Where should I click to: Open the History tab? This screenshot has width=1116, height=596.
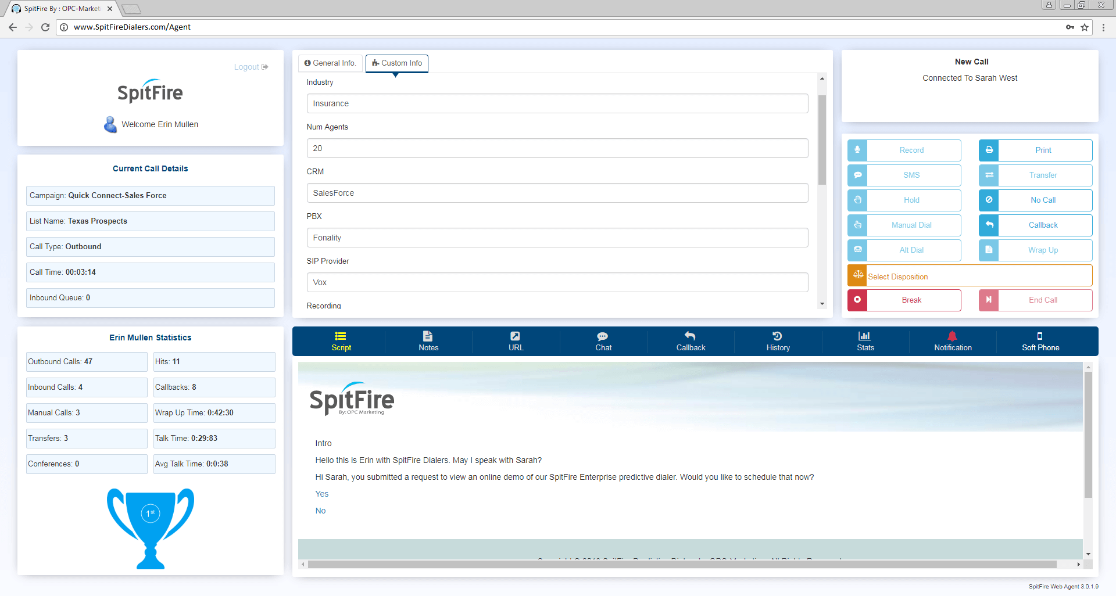click(x=778, y=342)
